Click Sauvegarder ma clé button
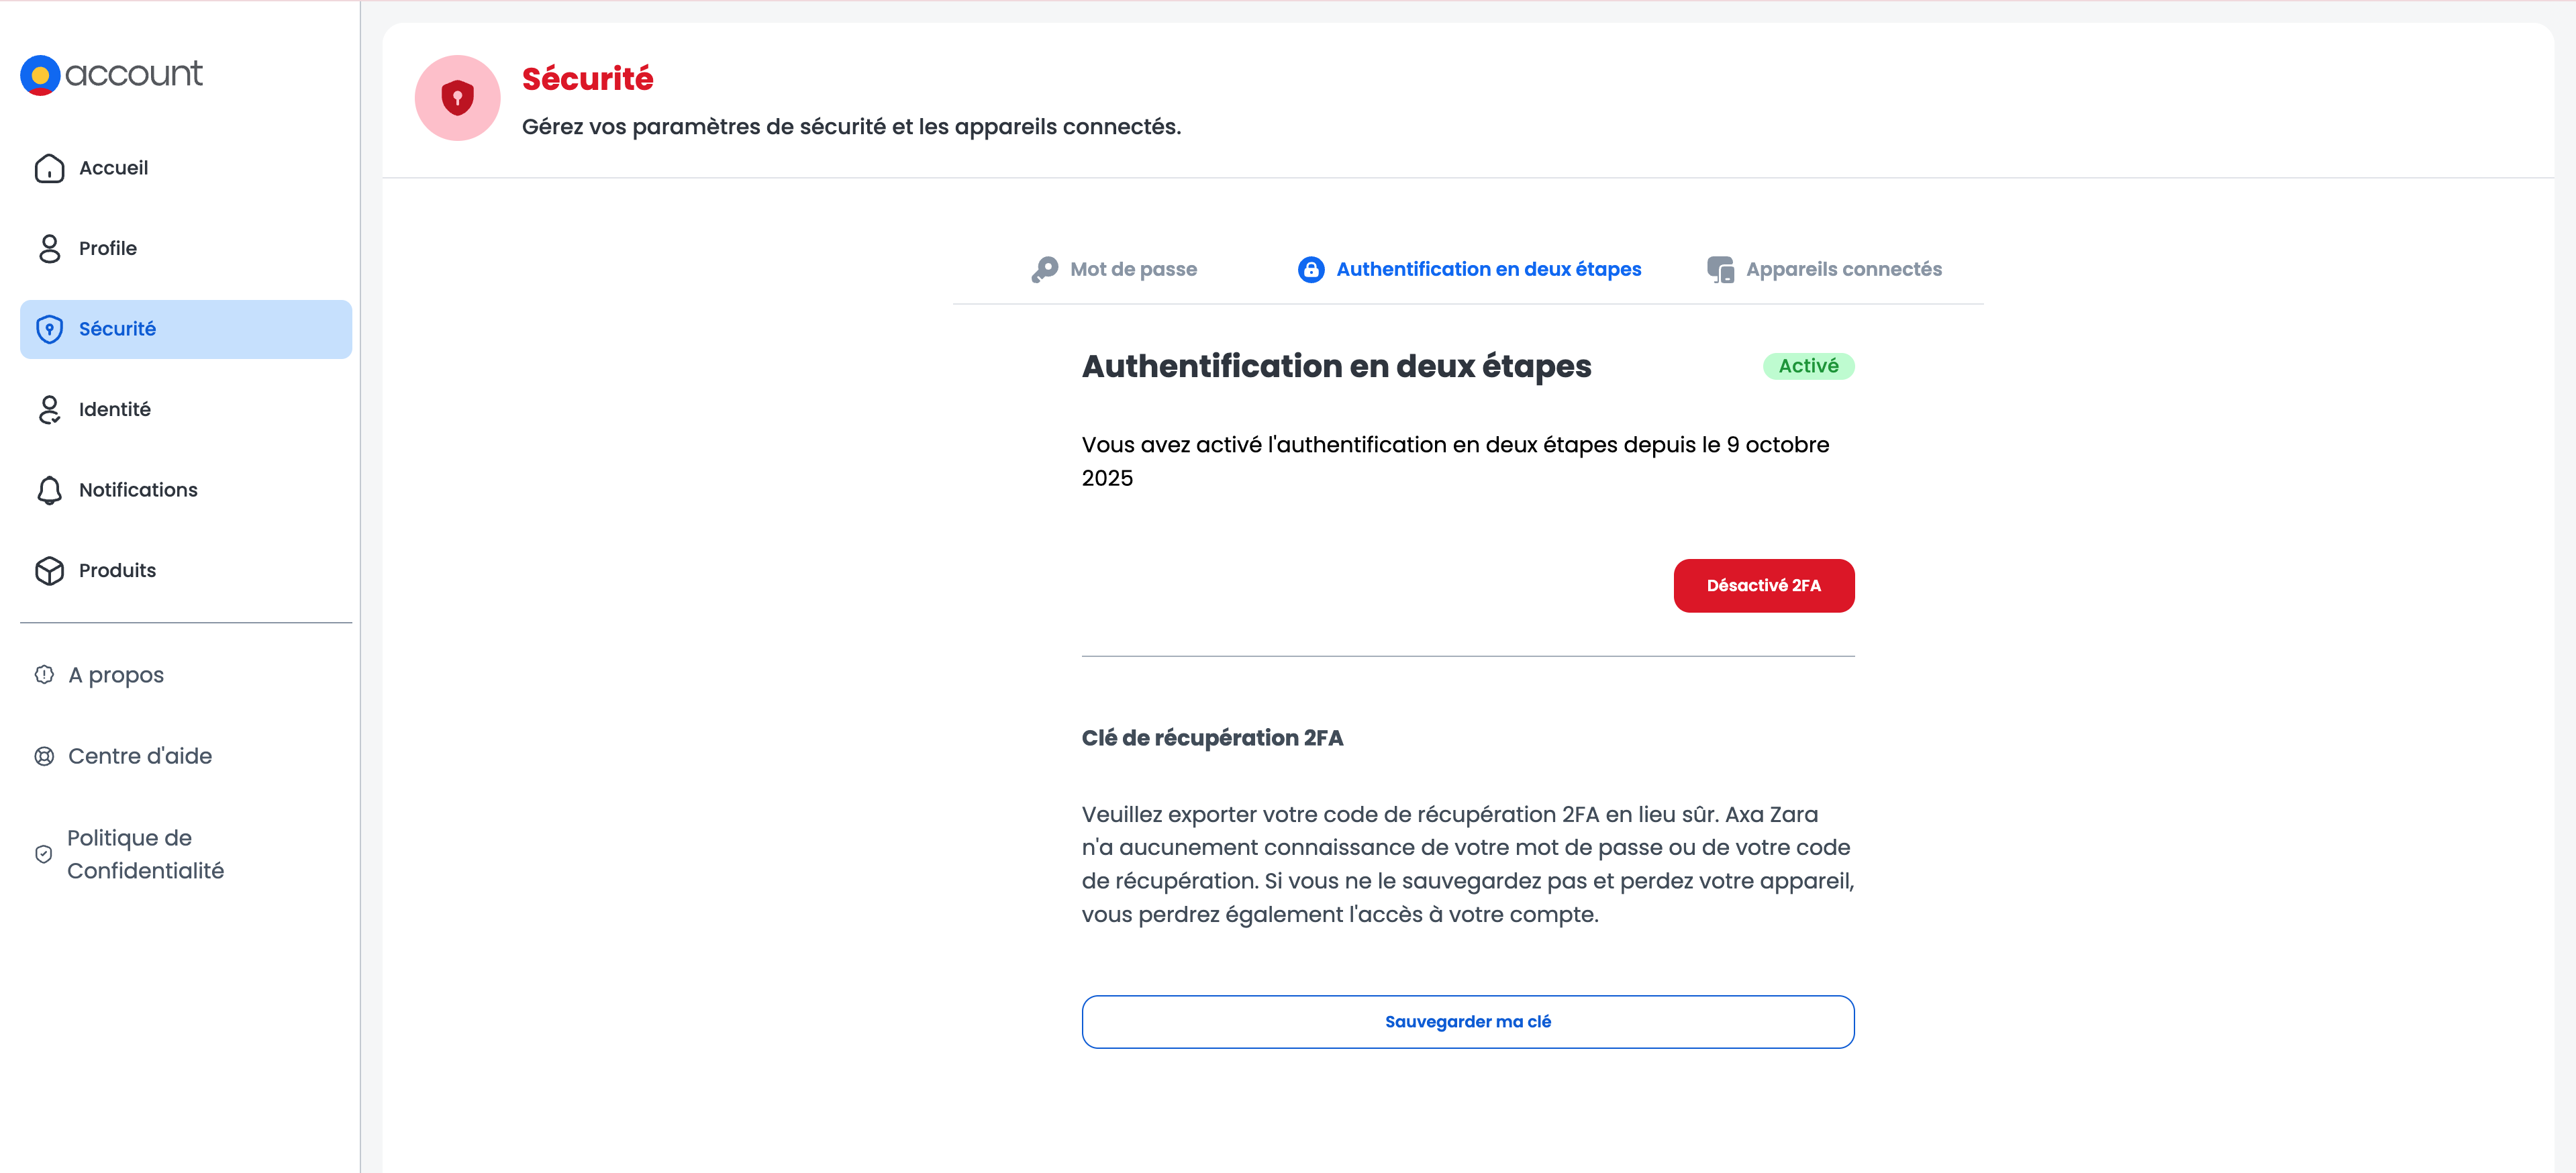Screen dimensions: 2576x1173 pyautogui.click(x=1467, y=1021)
